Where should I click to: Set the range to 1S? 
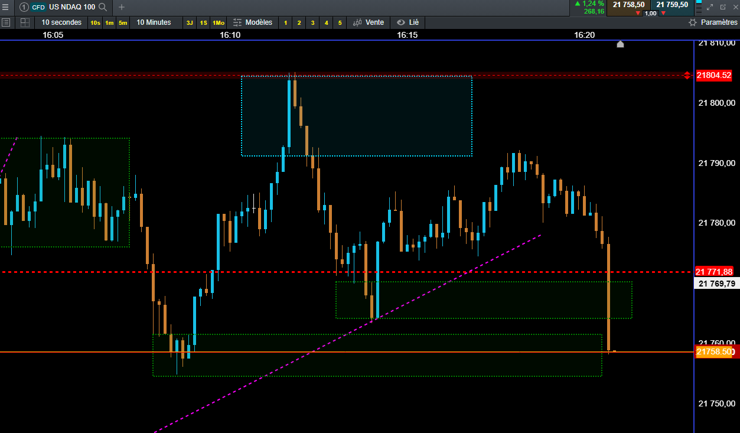coord(203,22)
